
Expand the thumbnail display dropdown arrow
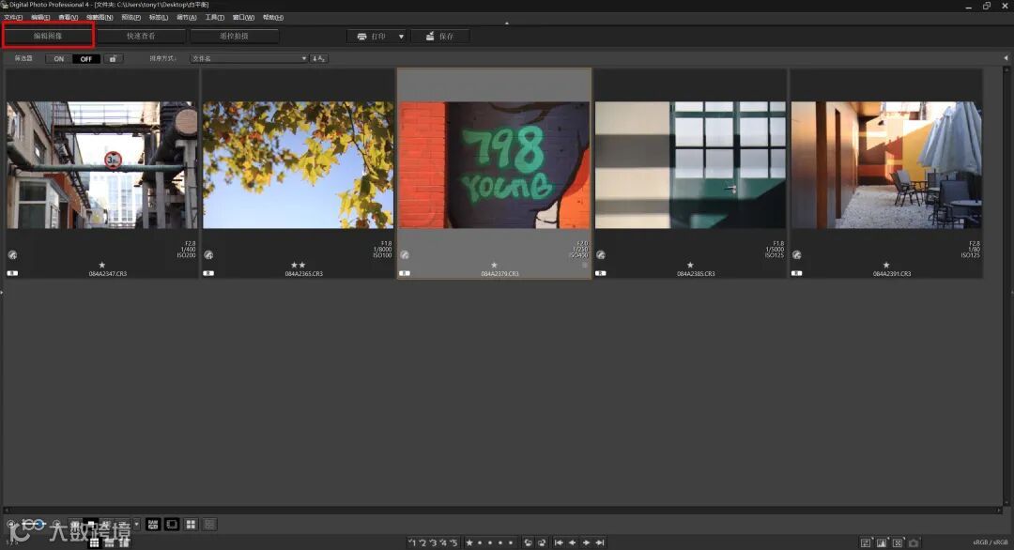click(x=136, y=524)
